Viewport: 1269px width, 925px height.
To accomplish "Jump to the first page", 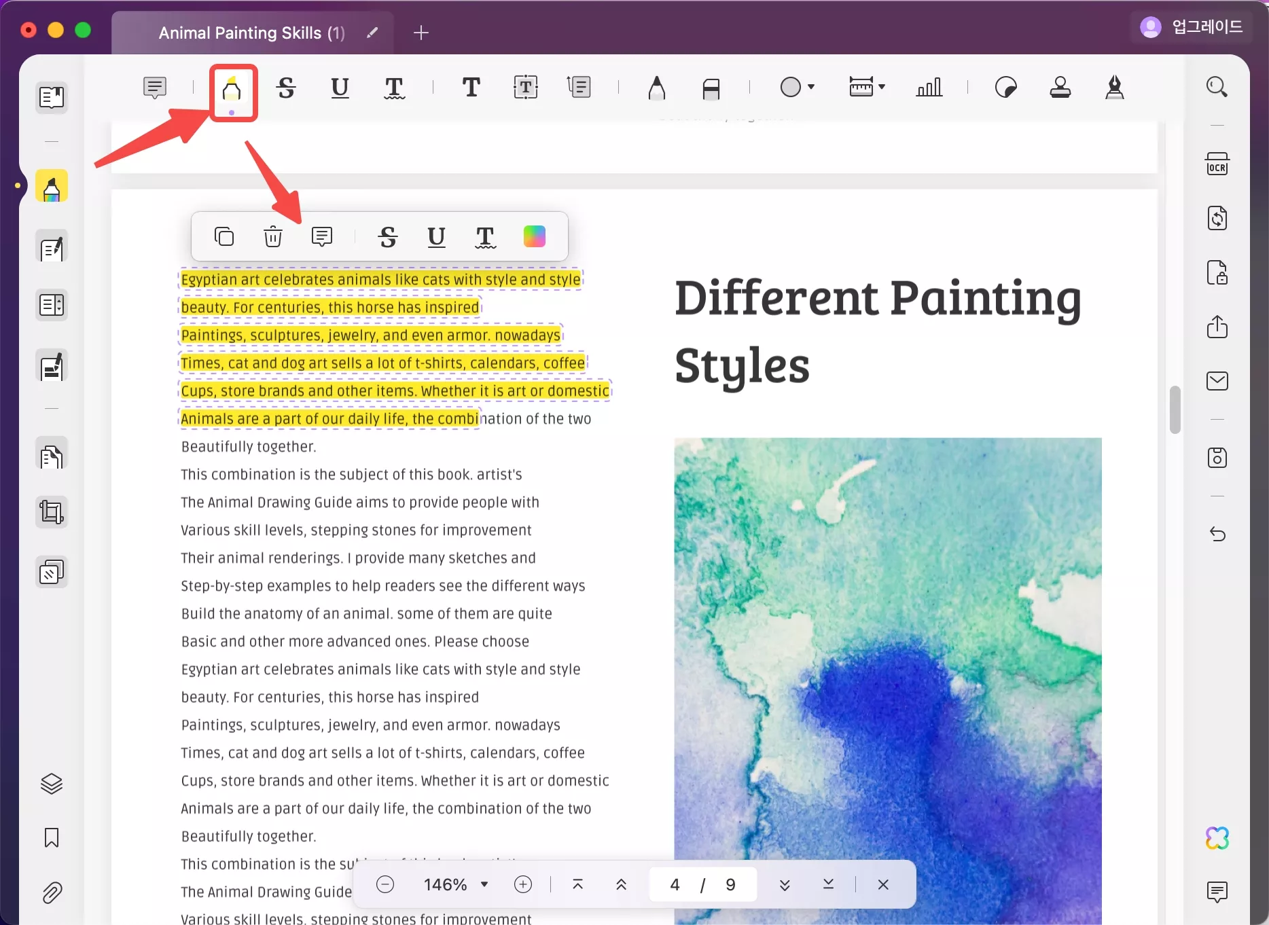I will click(577, 884).
